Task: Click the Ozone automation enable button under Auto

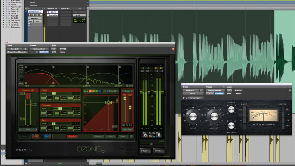Action: click(54, 49)
